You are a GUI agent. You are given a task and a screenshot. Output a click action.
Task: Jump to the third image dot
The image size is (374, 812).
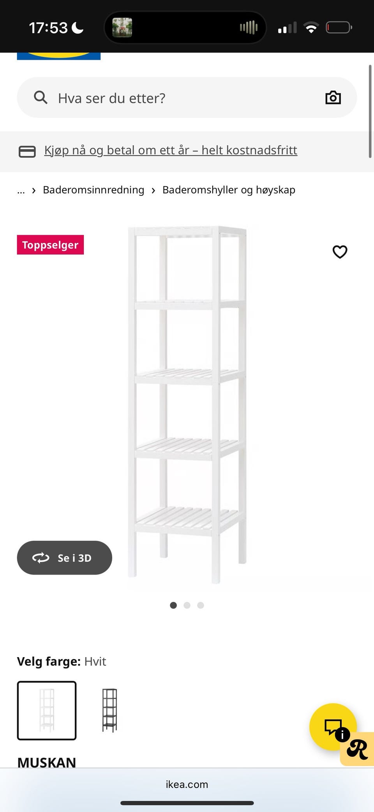201,605
